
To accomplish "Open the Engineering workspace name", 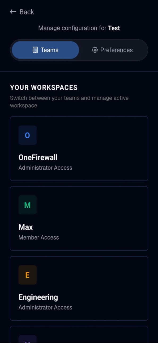I will tap(38, 297).
